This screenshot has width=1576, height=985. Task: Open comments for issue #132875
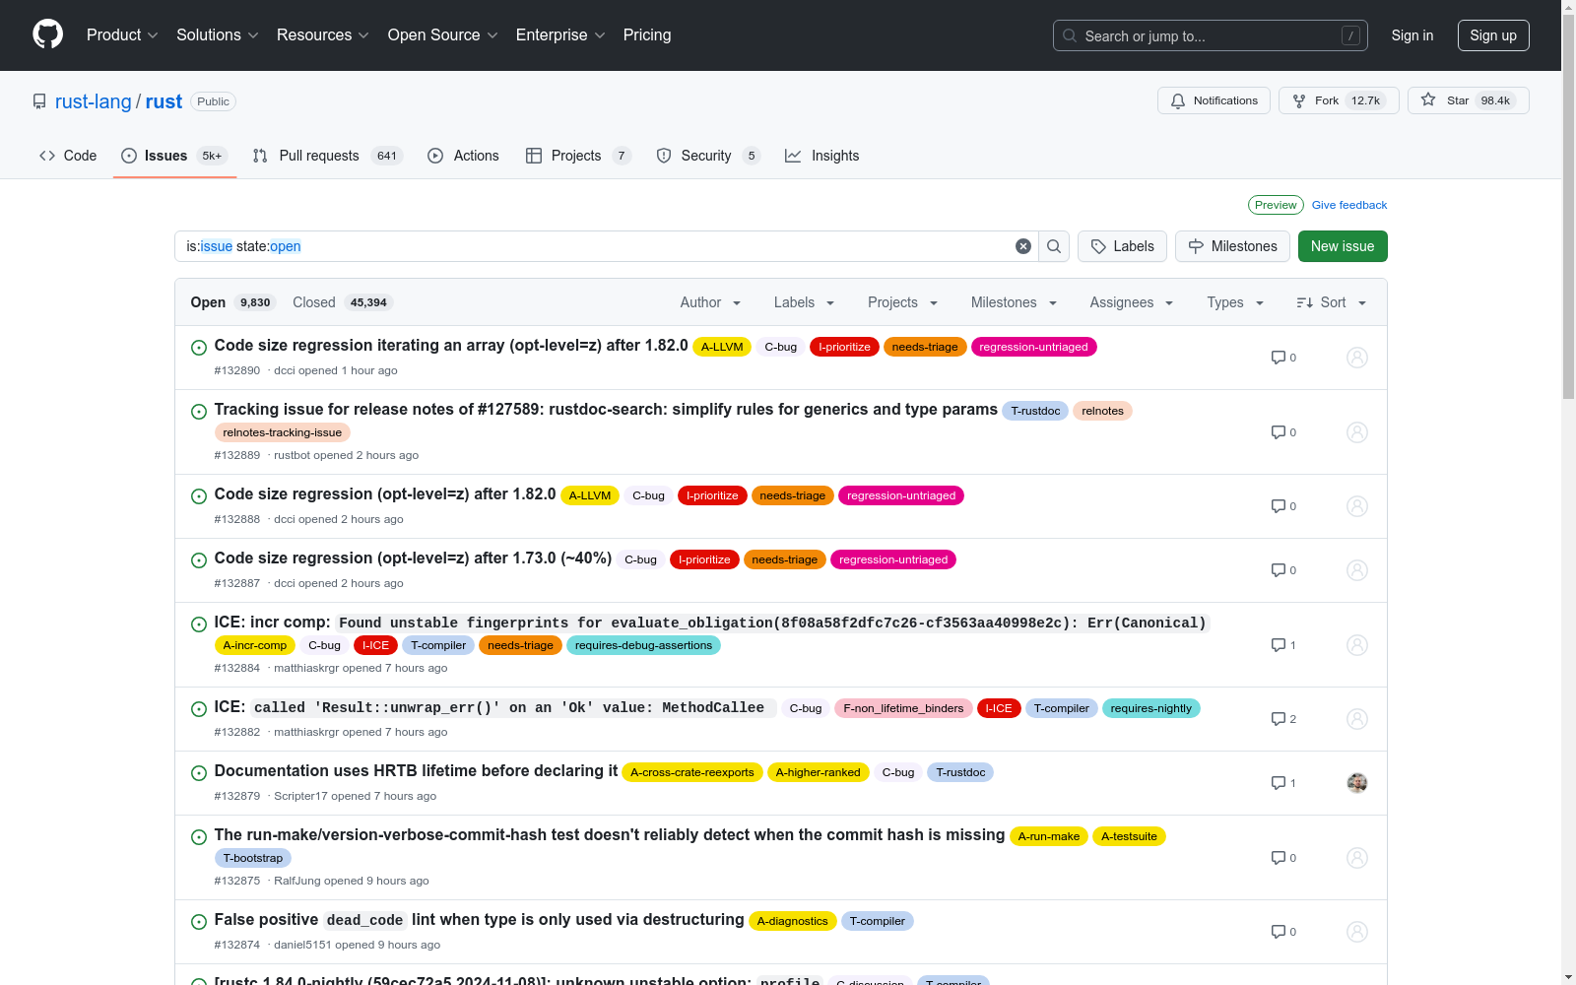click(x=1283, y=858)
